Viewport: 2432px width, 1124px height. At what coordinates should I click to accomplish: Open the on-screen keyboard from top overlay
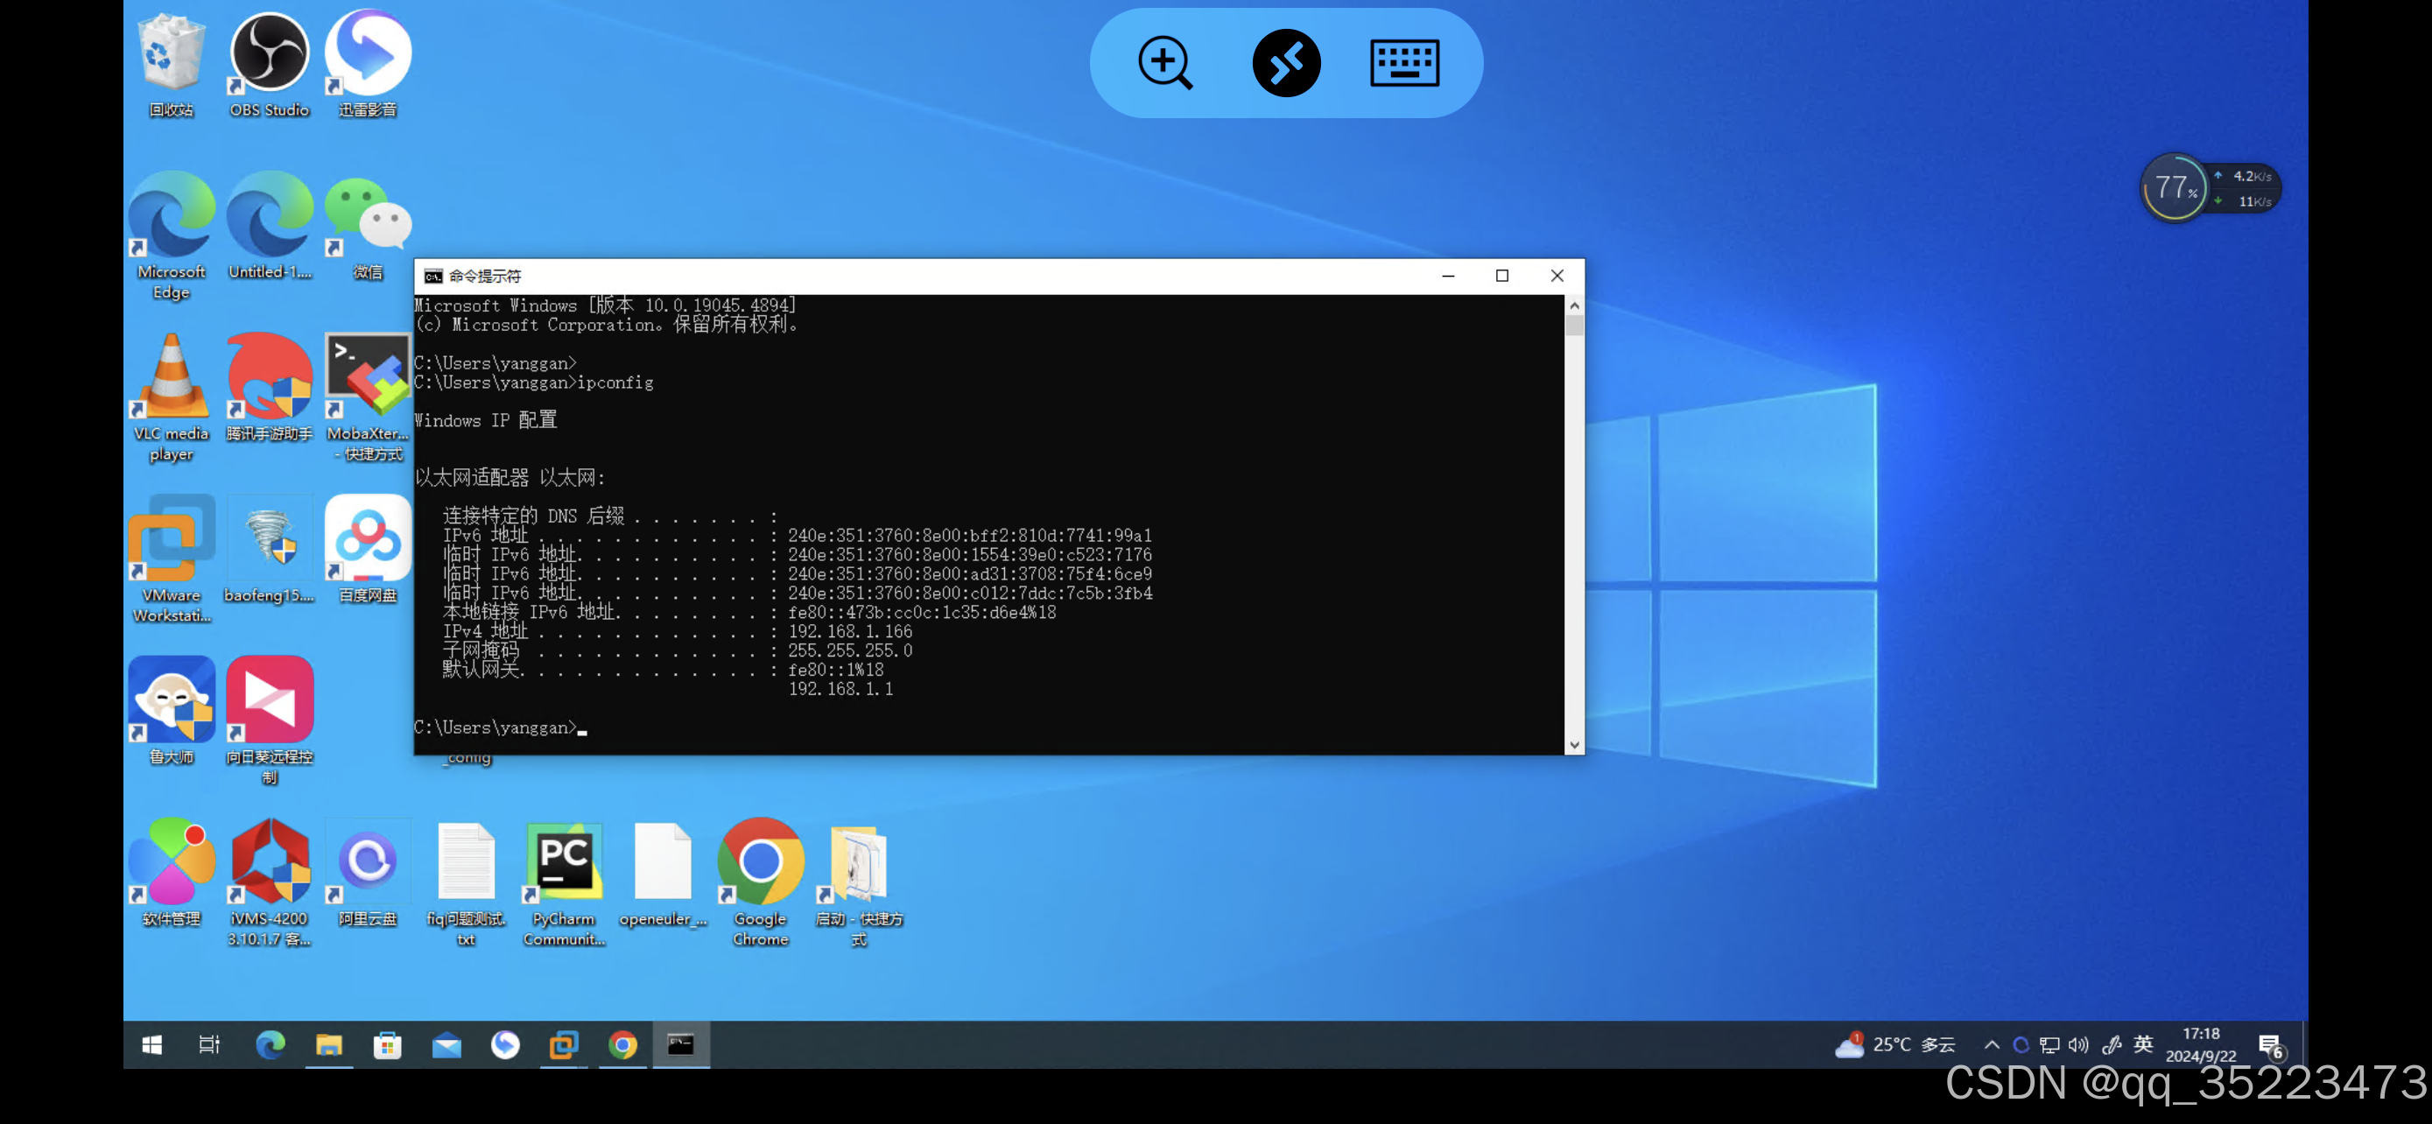pos(1404,63)
